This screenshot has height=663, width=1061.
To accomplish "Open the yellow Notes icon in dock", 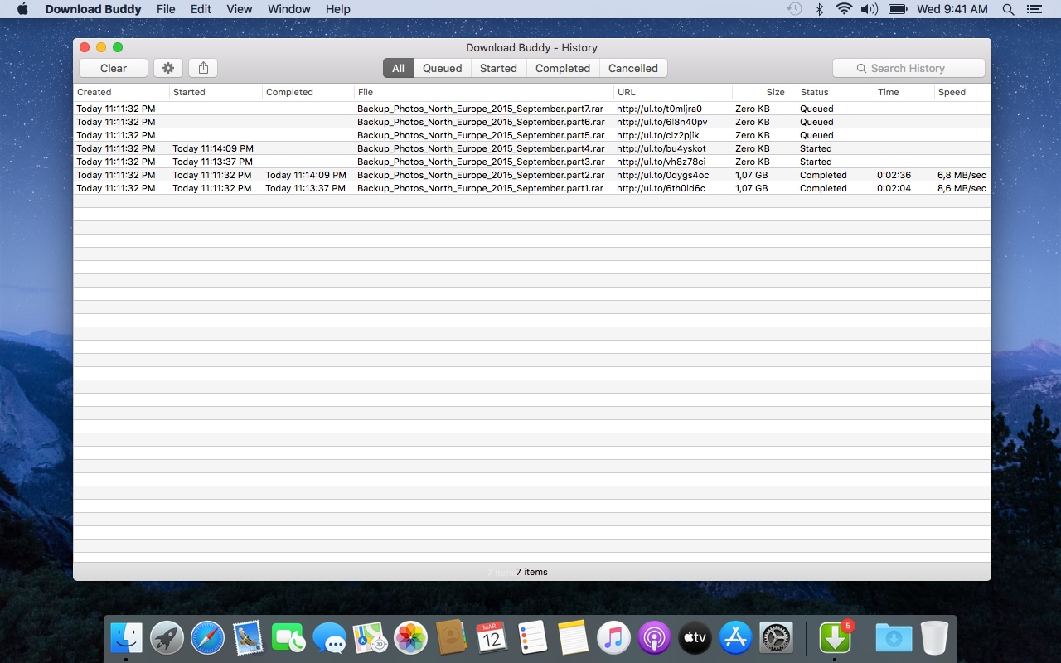I will tap(573, 638).
